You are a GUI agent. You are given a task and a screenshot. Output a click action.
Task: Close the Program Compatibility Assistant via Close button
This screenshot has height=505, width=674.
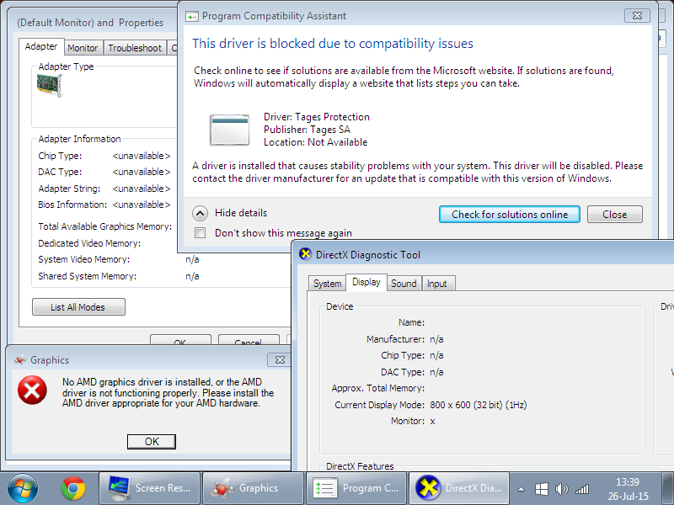615,215
